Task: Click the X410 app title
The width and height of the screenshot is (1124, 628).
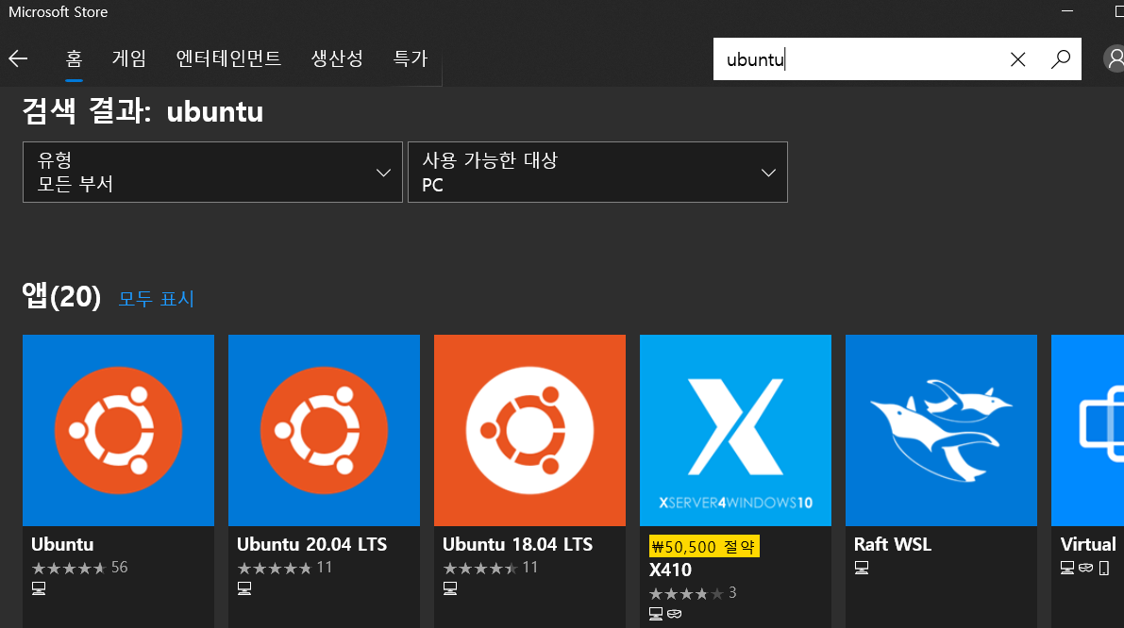Action: [x=670, y=570]
